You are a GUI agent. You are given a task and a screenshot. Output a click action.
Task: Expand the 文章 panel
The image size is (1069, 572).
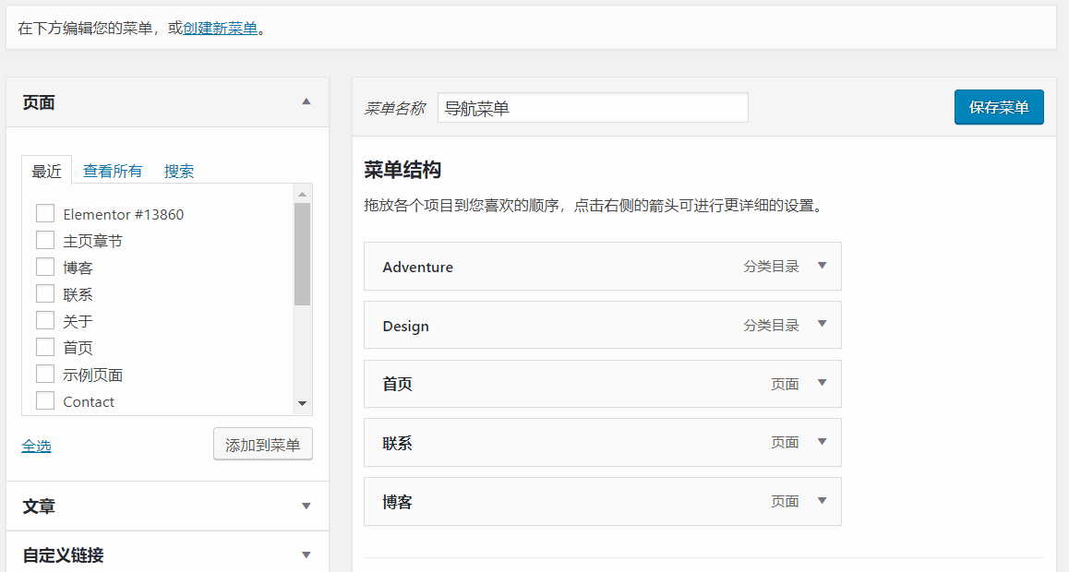click(x=306, y=506)
